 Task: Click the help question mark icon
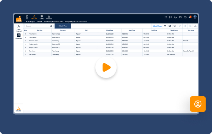point(185,17)
